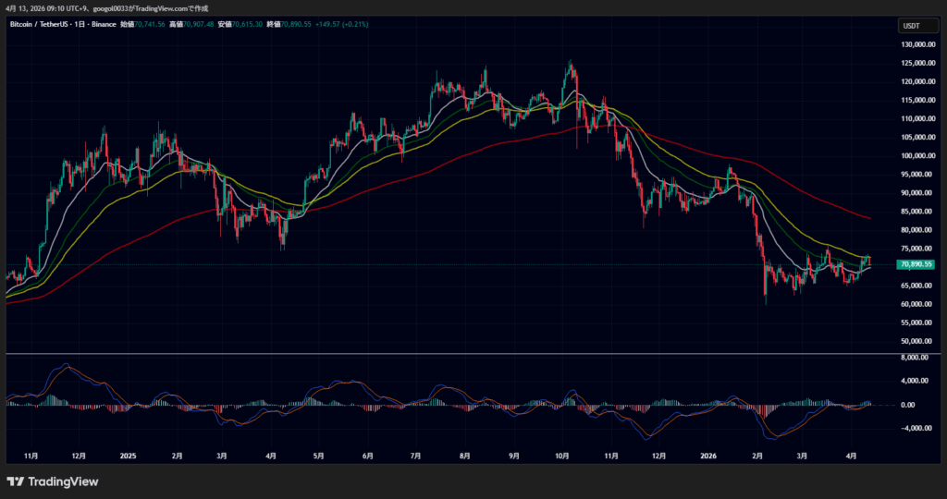This screenshot has width=947, height=499.
Task: Click the 0.00 MACD axis label
Action: click(908, 405)
